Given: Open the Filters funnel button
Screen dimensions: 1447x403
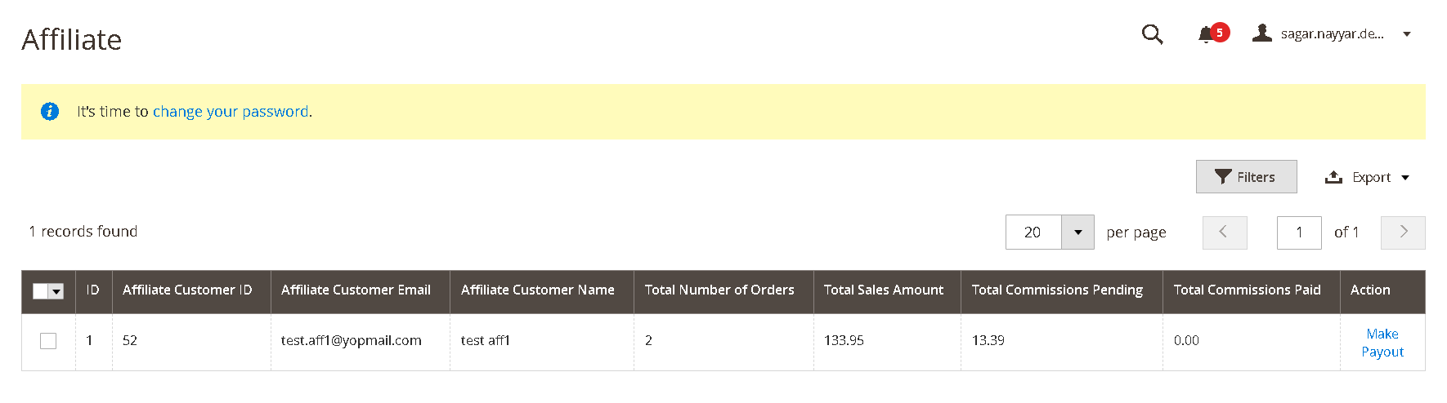Looking at the screenshot, I should [1246, 177].
